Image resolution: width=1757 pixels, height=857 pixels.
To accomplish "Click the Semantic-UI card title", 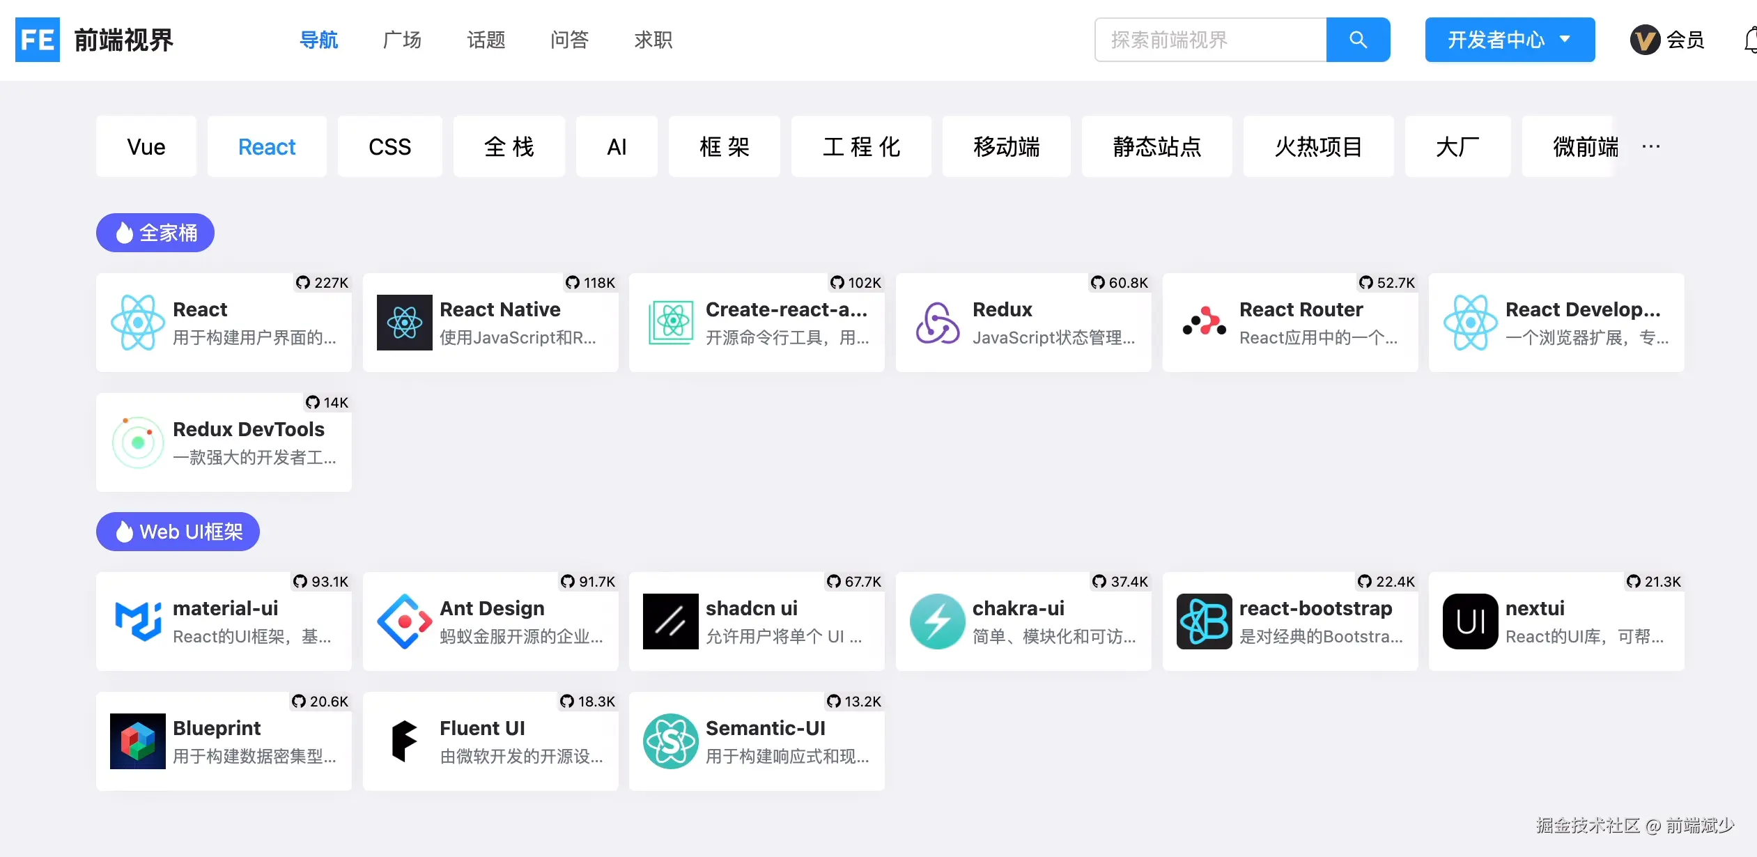I will [x=766, y=728].
